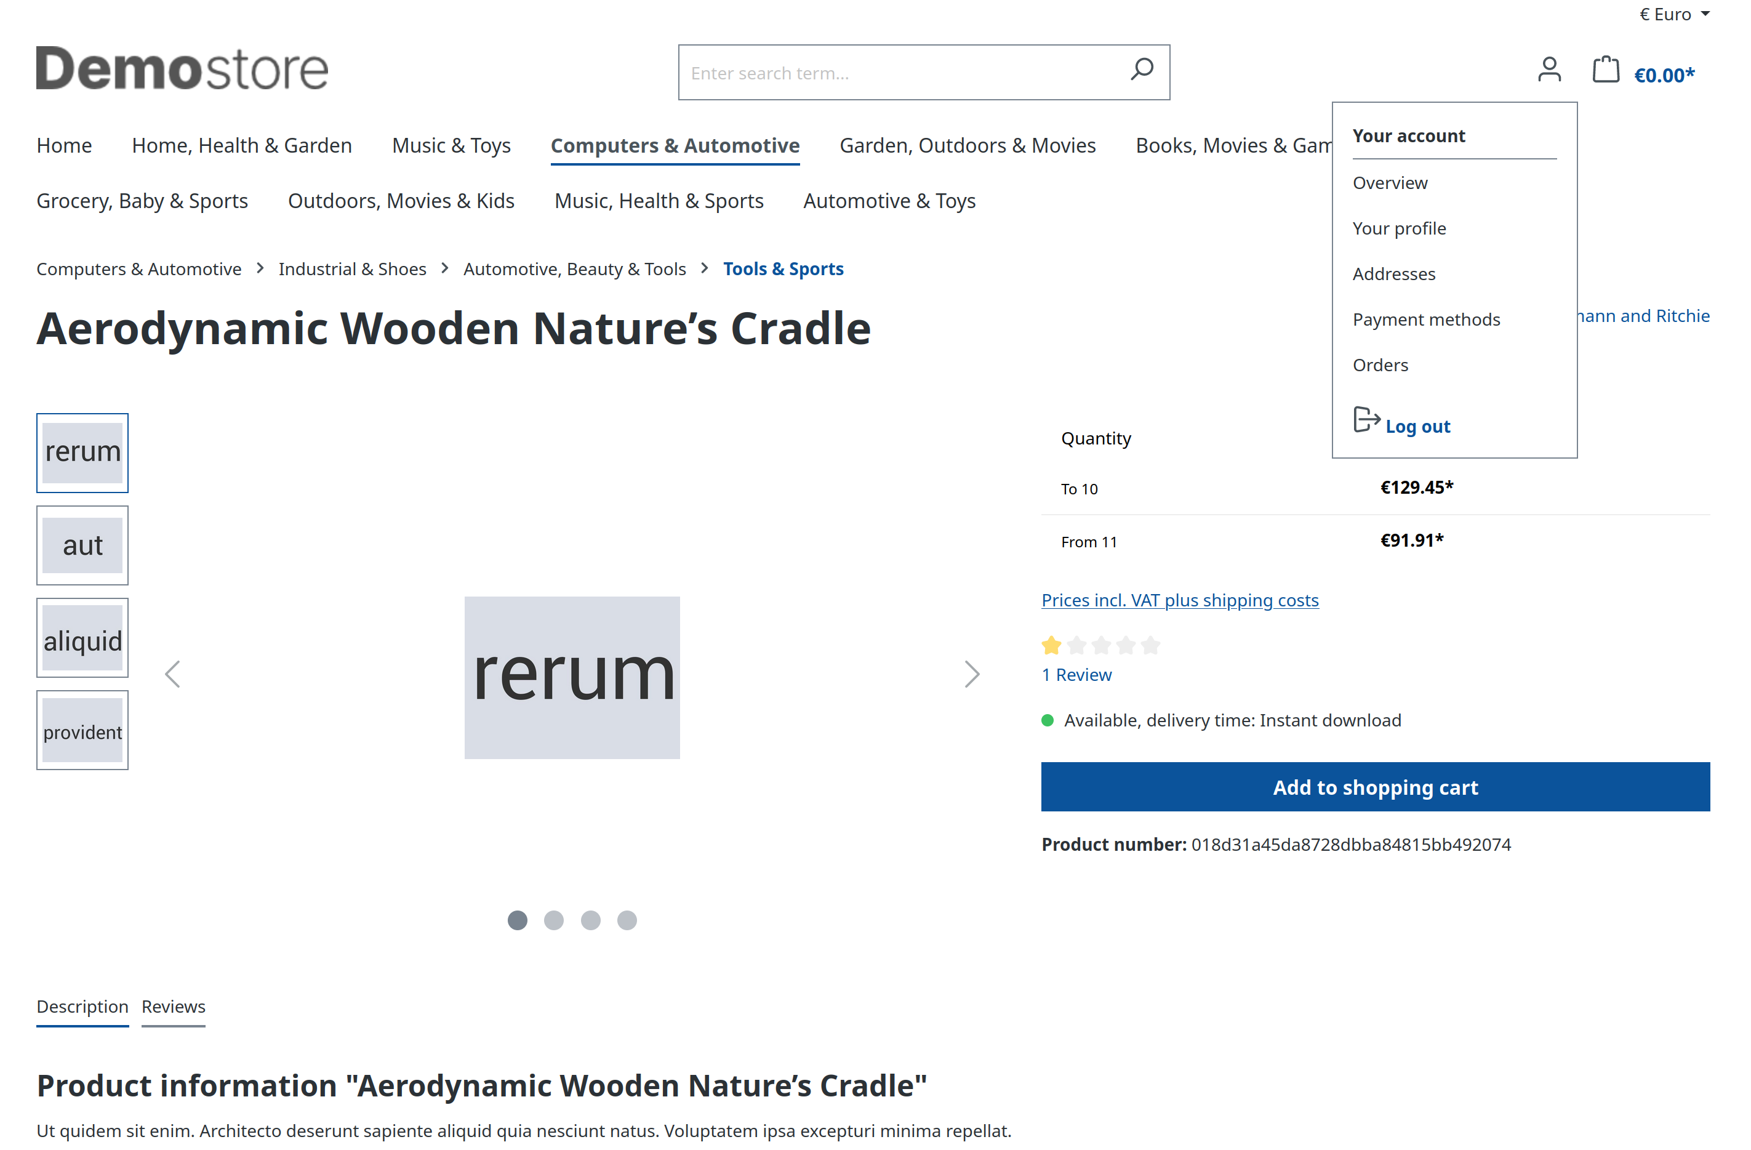Select Orders in account menu

click(x=1380, y=365)
